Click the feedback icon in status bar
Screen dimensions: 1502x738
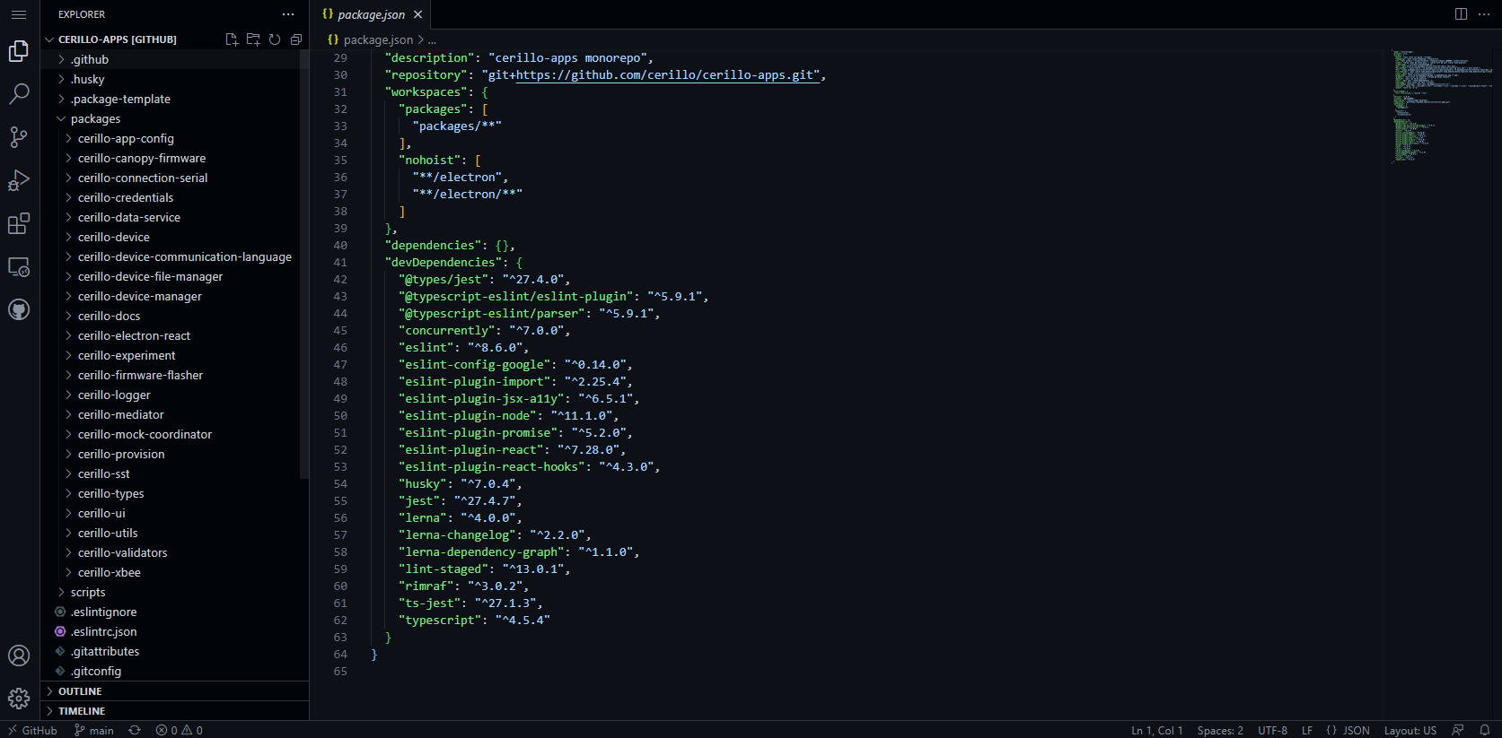click(x=1458, y=730)
